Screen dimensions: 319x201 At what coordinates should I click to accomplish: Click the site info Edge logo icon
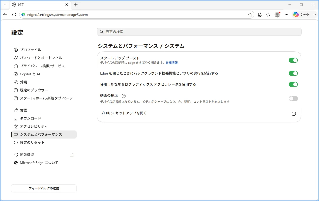click(x=23, y=15)
